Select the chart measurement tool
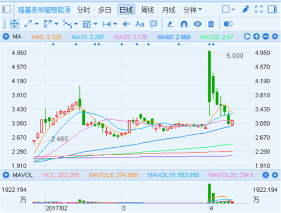281x213 pixels. pos(87,24)
